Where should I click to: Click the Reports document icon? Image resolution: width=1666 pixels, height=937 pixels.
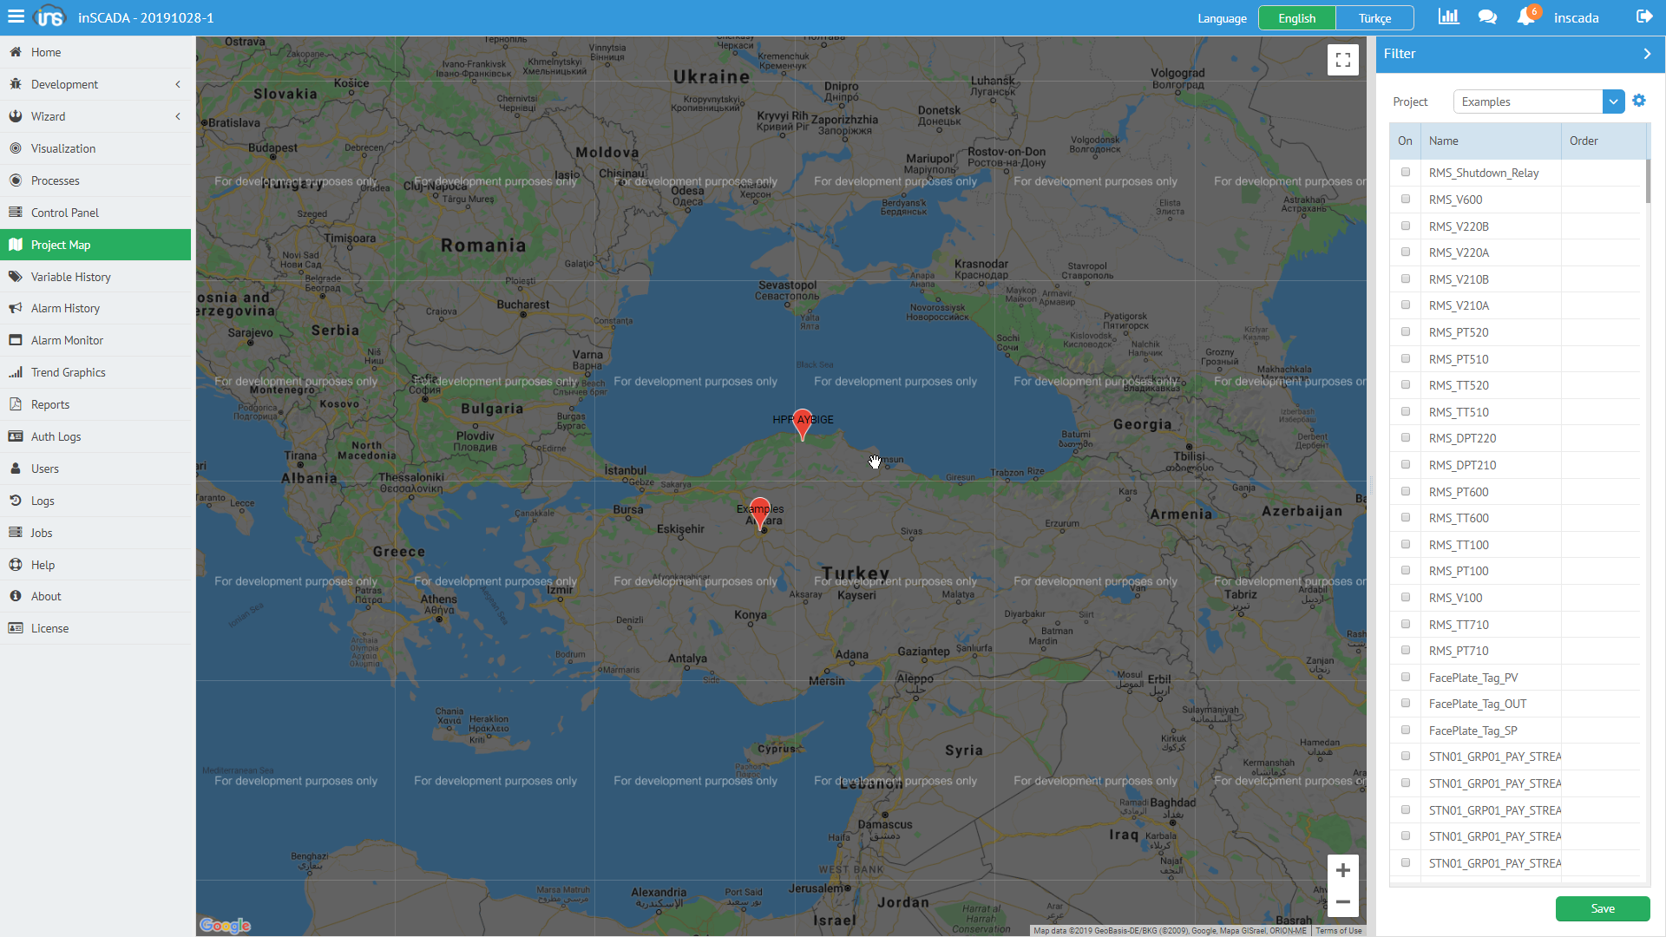[16, 404]
